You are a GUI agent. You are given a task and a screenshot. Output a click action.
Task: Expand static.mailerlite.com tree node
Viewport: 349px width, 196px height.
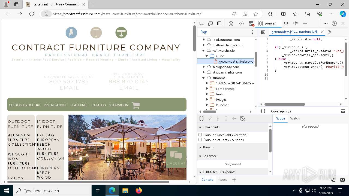[203, 72]
